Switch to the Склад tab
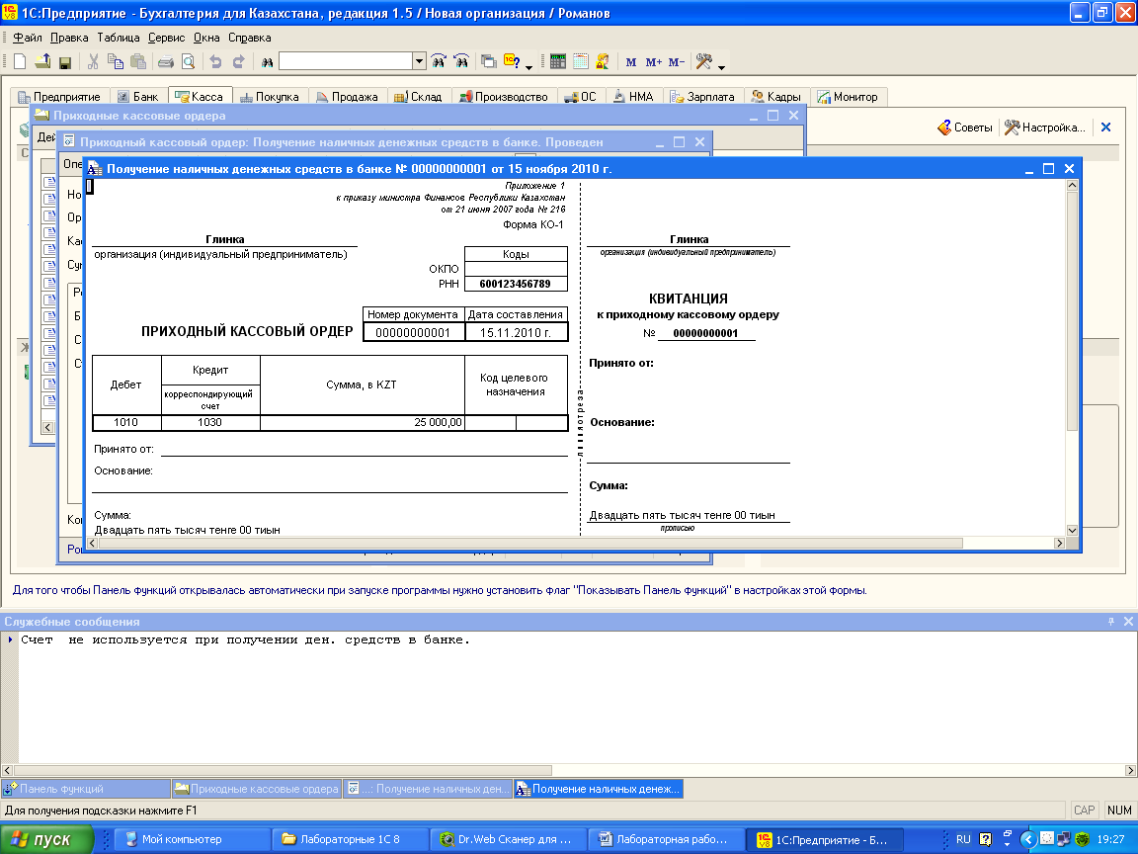 tap(419, 97)
